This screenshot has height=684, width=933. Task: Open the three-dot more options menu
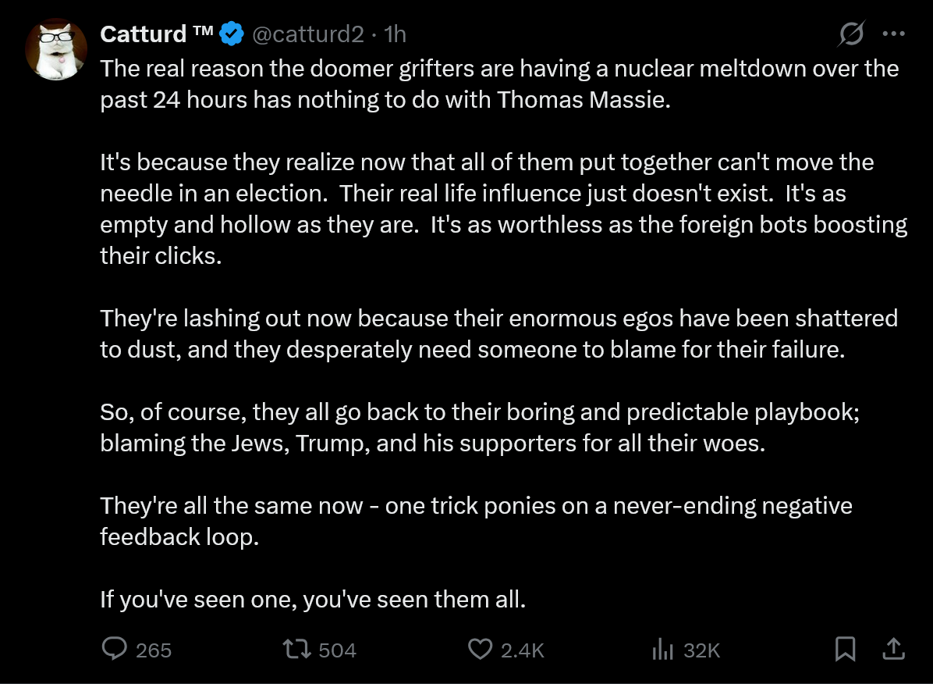[894, 34]
